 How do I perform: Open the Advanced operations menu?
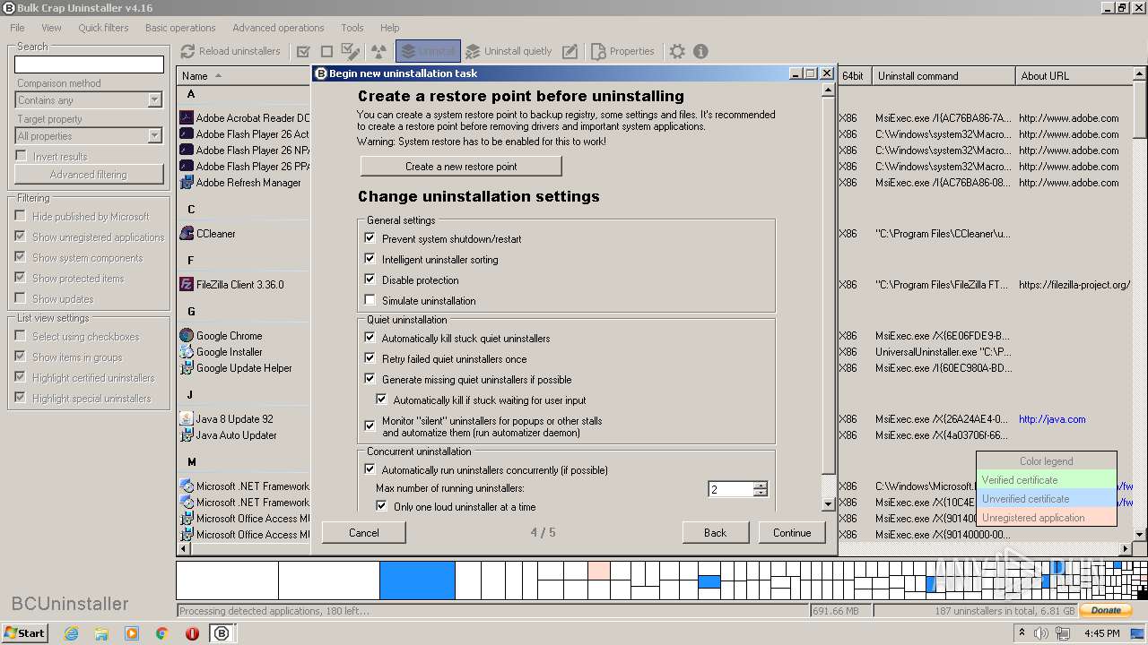(x=278, y=28)
